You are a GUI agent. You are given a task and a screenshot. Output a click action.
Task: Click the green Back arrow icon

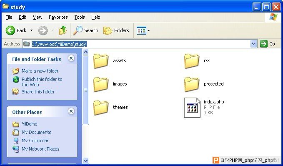10,30
